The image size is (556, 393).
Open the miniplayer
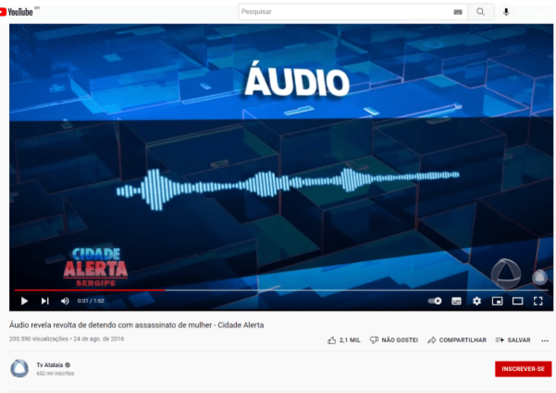[x=497, y=301]
